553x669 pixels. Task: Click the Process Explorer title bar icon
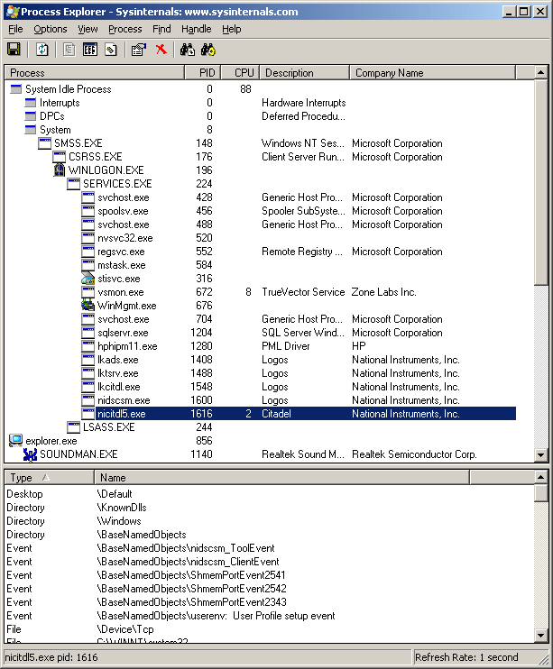coord(13,12)
